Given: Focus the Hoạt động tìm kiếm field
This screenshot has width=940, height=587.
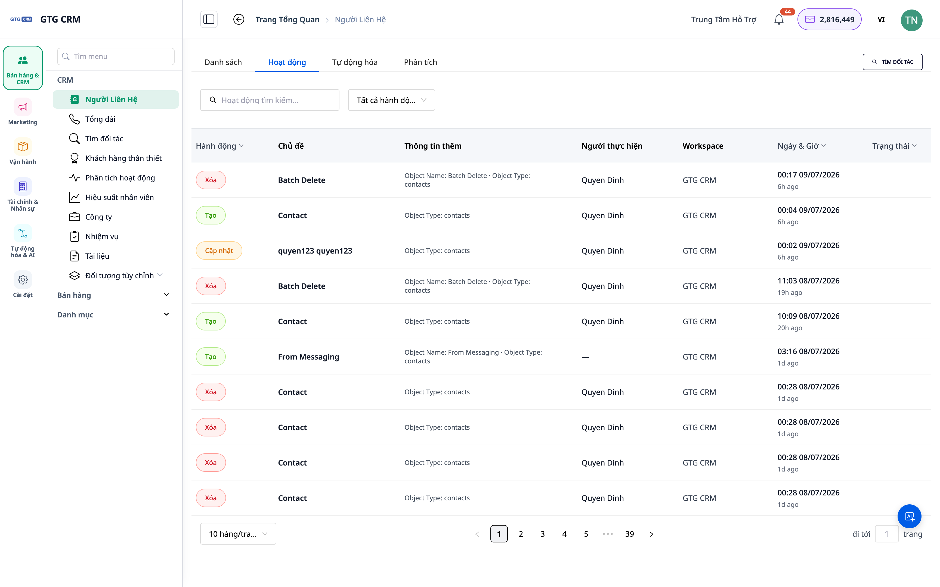Looking at the screenshot, I should [x=270, y=100].
